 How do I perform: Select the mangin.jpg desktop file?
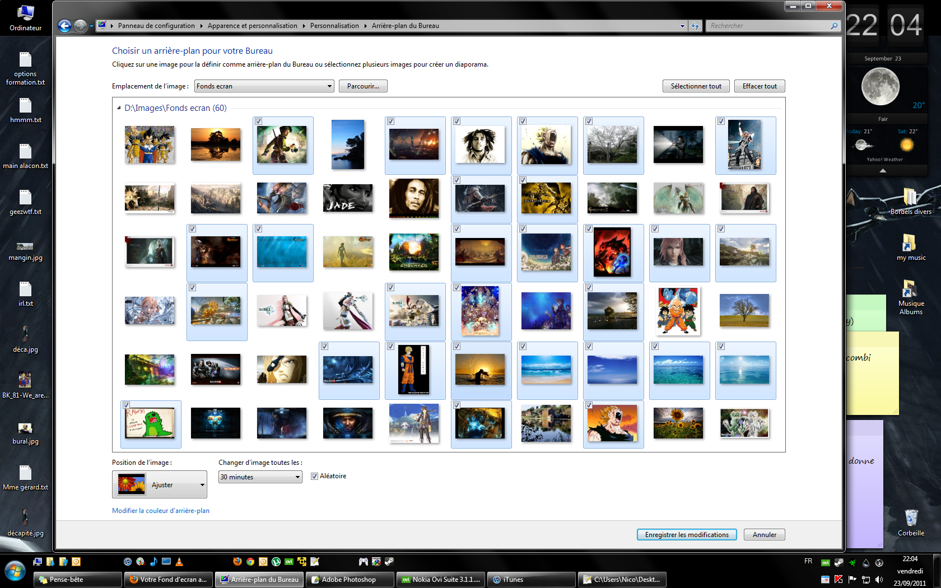click(x=26, y=251)
